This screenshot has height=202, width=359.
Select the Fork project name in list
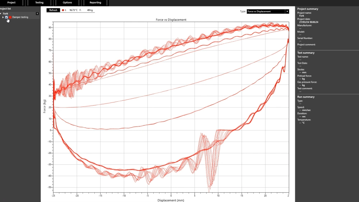(5, 14)
